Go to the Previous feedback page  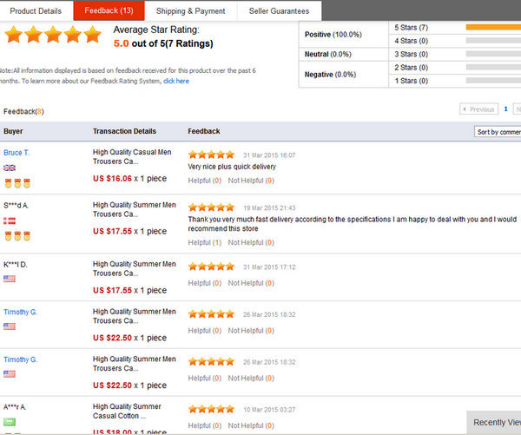pos(478,109)
